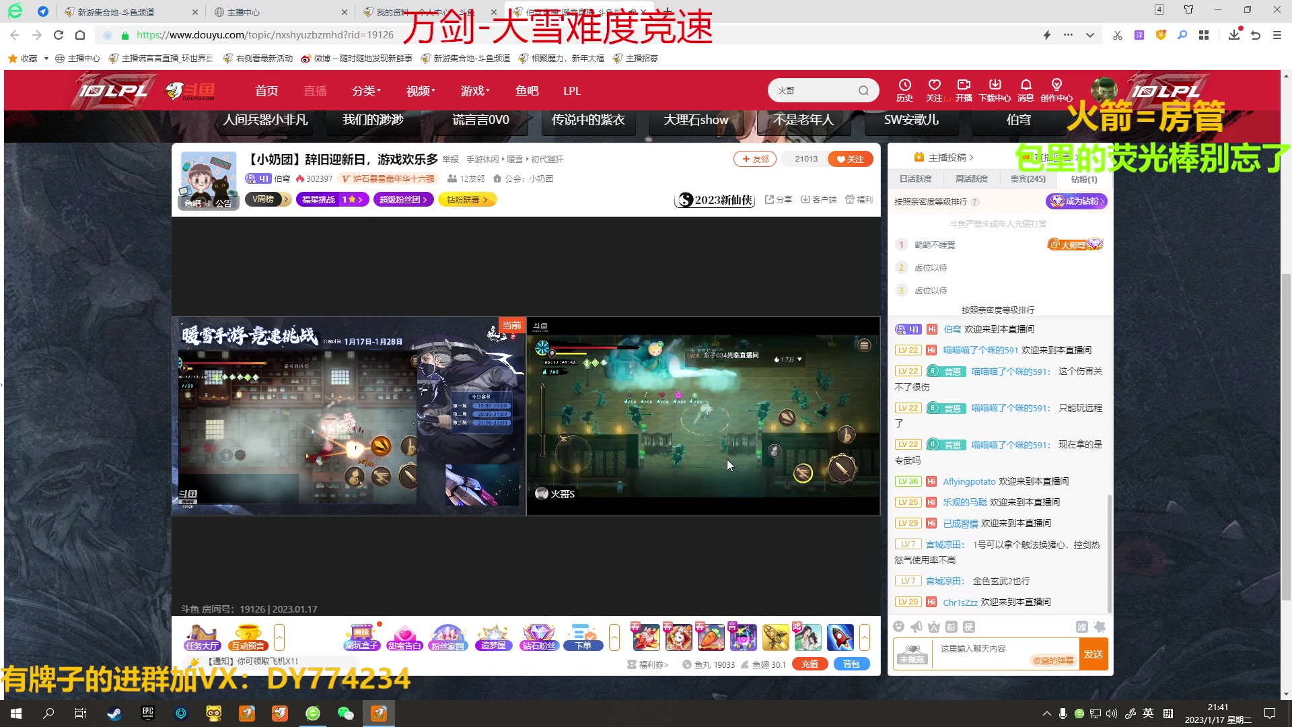Open WeChat from the Windows taskbar
The height and width of the screenshot is (727, 1292).
[x=346, y=714]
